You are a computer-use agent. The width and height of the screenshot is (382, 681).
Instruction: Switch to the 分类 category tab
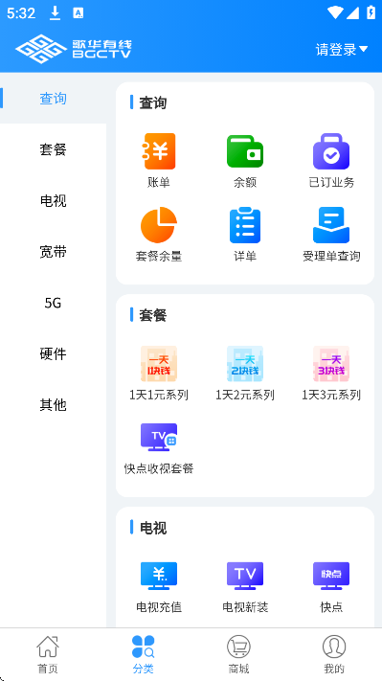click(x=144, y=654)
